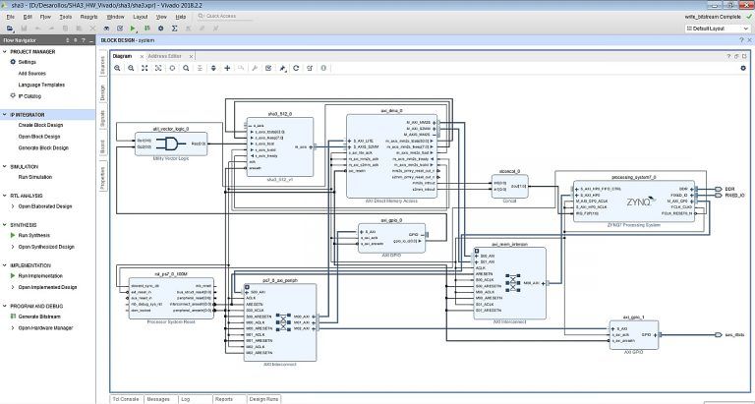The width and height of the screenshot is (755, 404).
Task: Click the Pin/Make External icon in diagram toolbar
Action: (283, 69)
